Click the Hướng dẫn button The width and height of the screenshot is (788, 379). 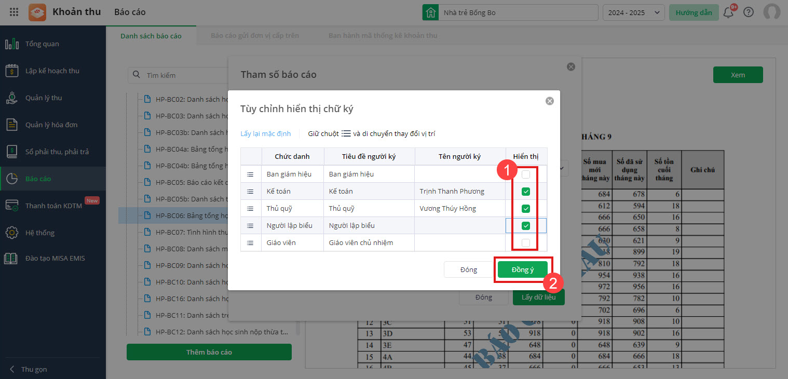click(694, 12)
